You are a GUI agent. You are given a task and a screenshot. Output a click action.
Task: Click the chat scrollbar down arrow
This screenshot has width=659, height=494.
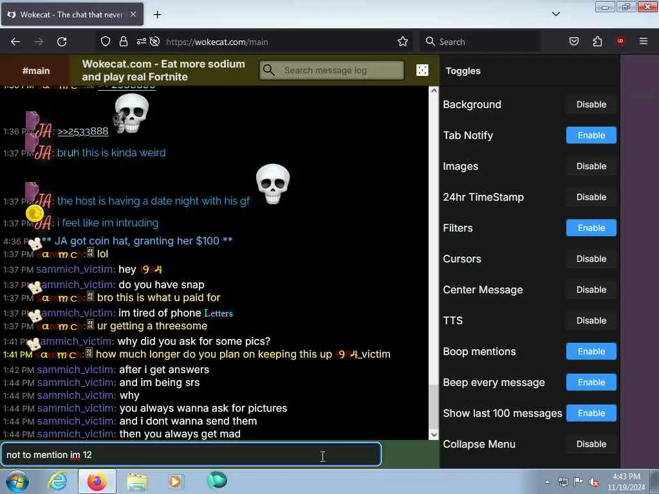click(x=434, y=435)
